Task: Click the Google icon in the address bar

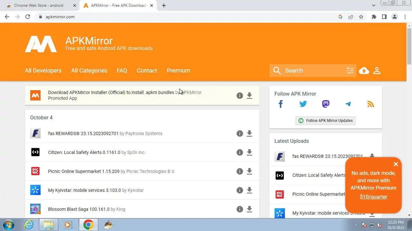Action: tap(341, 17)
